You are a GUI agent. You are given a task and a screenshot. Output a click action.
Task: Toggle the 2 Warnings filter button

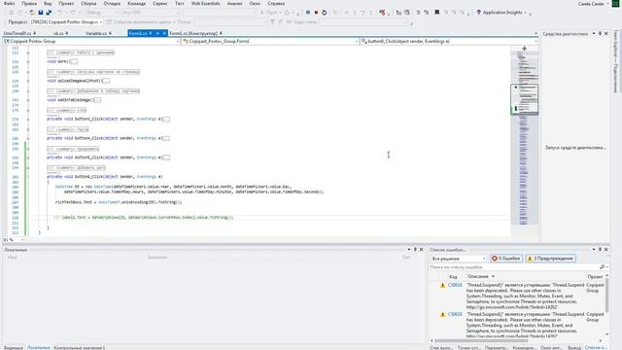click(x=551, y=259)
